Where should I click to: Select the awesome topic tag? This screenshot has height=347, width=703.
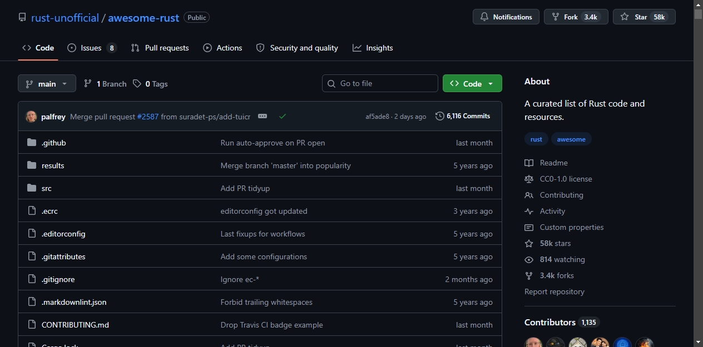tap(571, 139)
